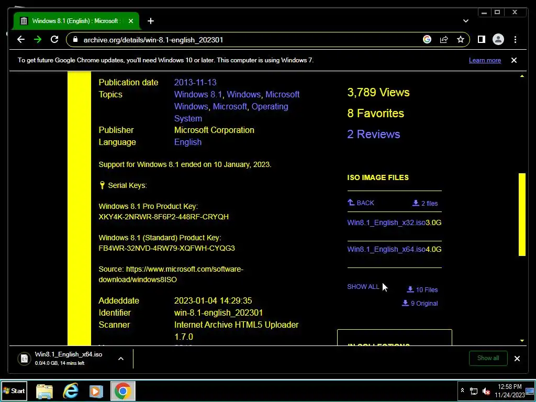536x402 pixels.
Task: Open the English language link
Action: point(188,142)
